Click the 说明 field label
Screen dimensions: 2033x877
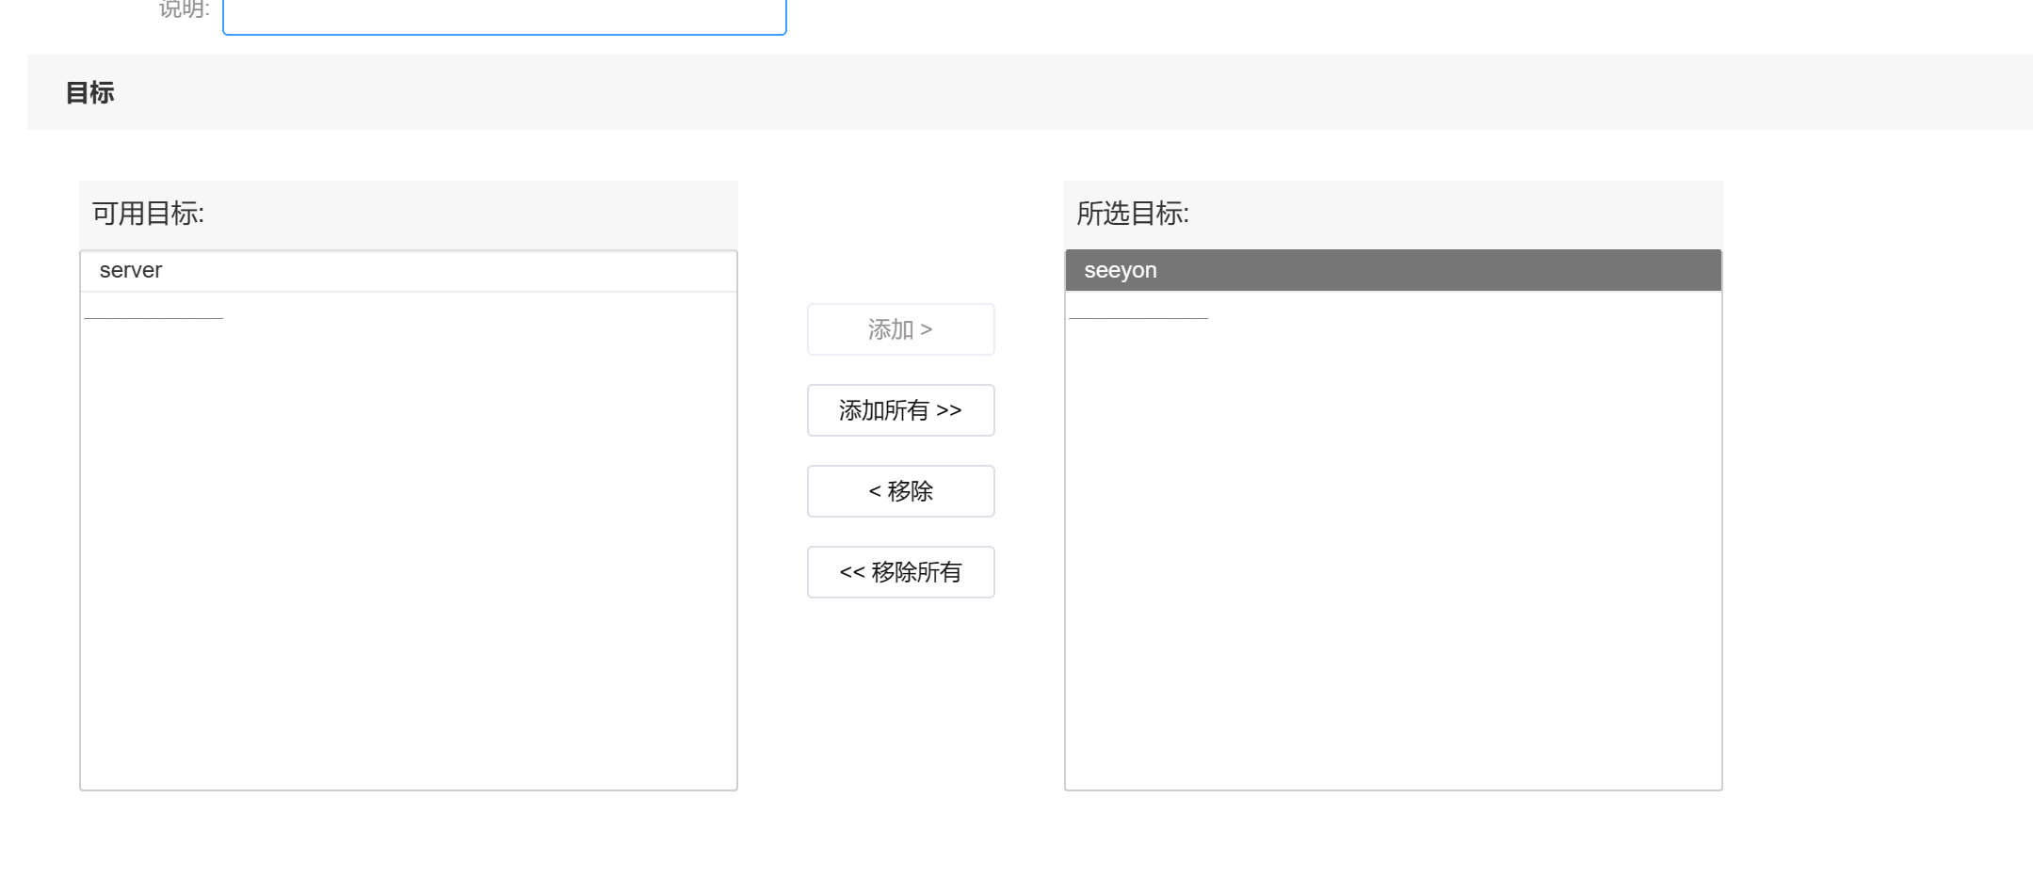point(184,9)
